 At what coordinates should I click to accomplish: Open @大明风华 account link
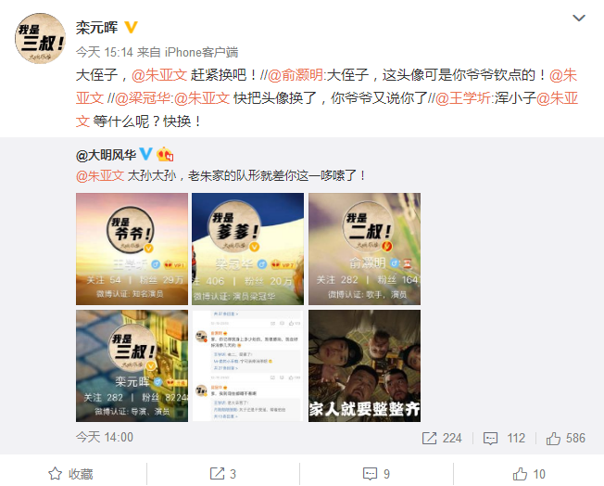coord(106,155)
